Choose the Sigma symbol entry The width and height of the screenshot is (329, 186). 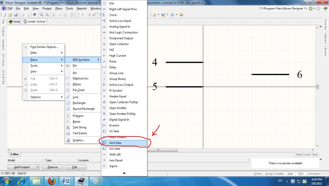coord(124,166)
